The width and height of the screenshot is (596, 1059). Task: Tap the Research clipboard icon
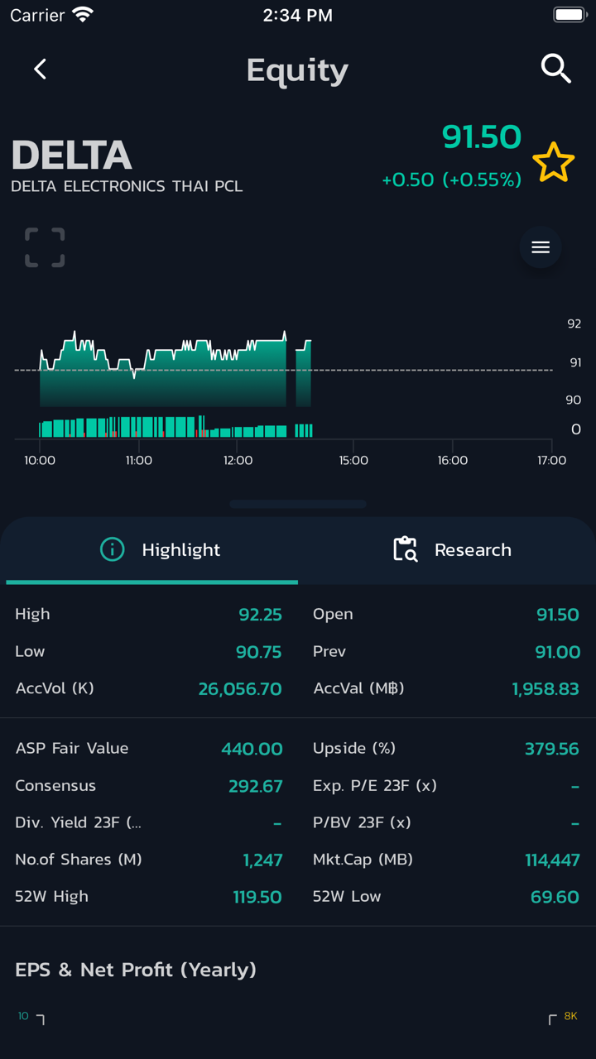405,550
